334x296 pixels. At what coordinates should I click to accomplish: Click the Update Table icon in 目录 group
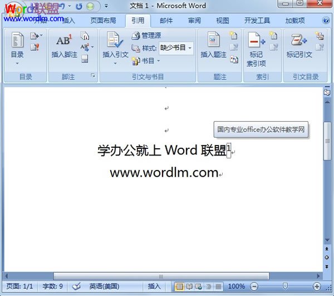[35, 47]
